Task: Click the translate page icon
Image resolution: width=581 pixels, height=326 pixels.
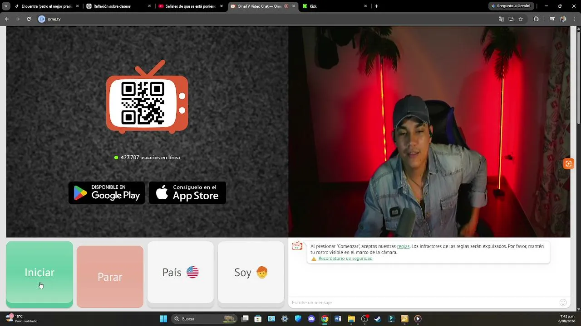Action: point(501,19)
